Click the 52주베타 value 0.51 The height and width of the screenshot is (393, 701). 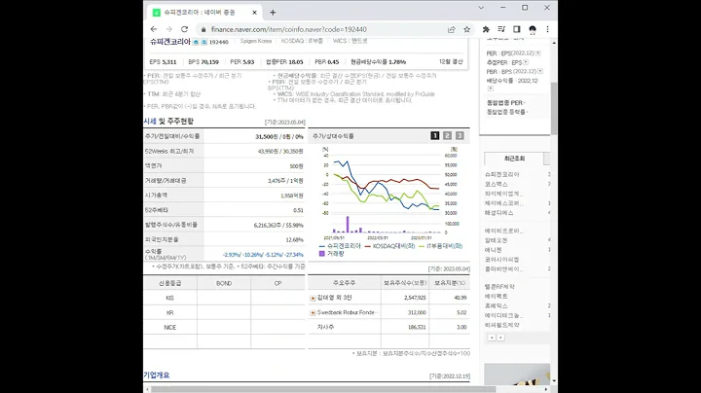(298, 210)
